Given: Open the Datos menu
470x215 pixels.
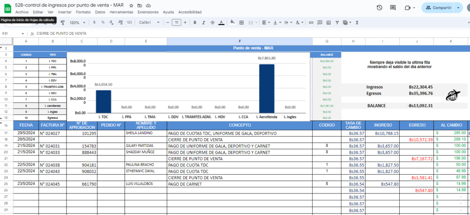Looking at the screenshot, I should (100, 12).
